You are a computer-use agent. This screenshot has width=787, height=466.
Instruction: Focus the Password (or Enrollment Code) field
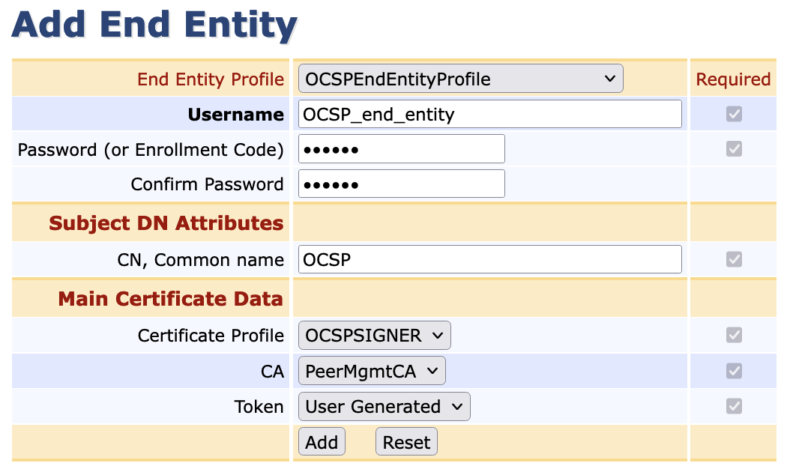point(401,149)
